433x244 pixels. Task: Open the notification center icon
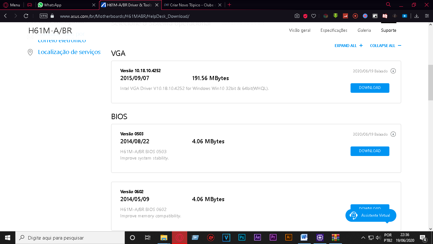(423, 238)
